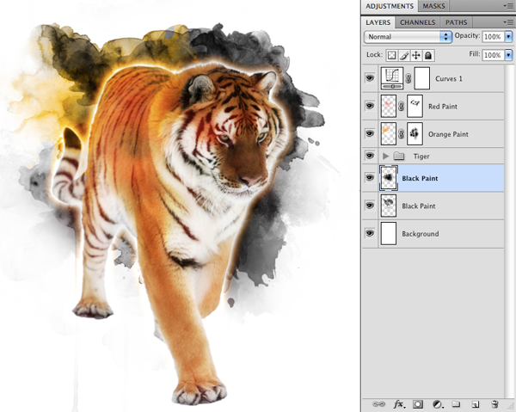Select the Curves 1 layer name
Image resolution: width=516 pixels, height=412 pixels.
pos(449,78)
